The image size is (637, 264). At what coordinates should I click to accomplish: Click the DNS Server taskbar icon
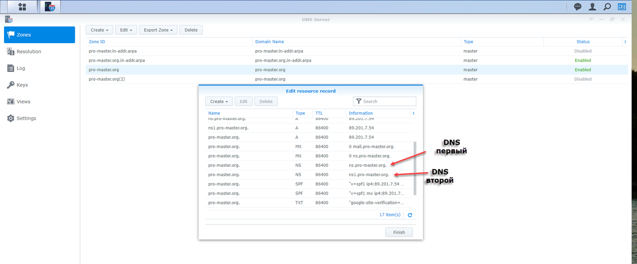click(x=50, y=6)
